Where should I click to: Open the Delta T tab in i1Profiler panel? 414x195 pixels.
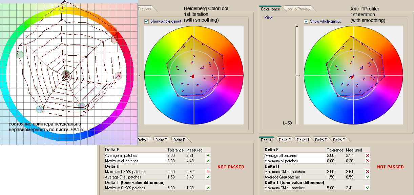pos(320,140)
